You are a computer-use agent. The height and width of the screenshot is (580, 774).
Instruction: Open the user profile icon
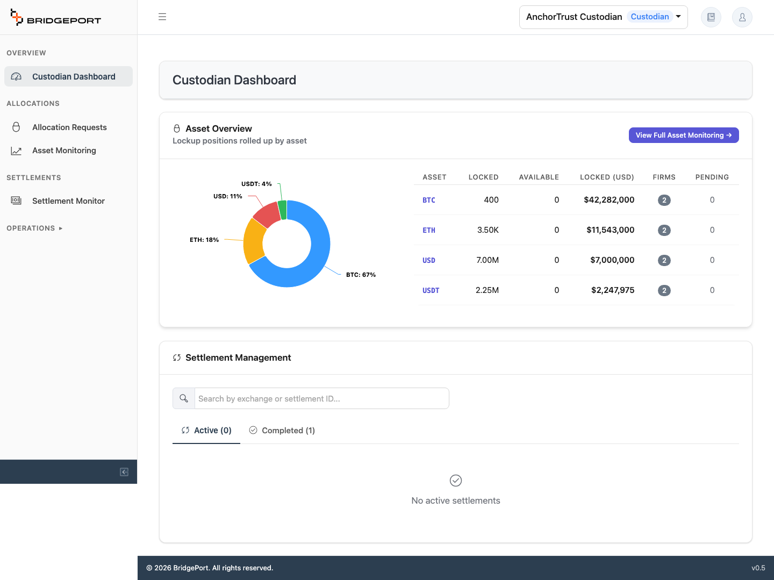(742, 17)
